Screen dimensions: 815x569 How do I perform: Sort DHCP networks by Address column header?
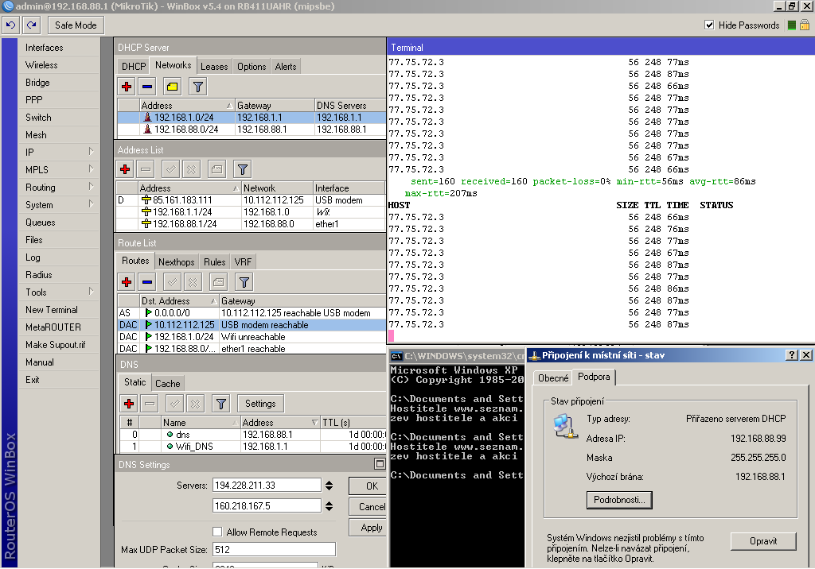(x=187, y=106)
